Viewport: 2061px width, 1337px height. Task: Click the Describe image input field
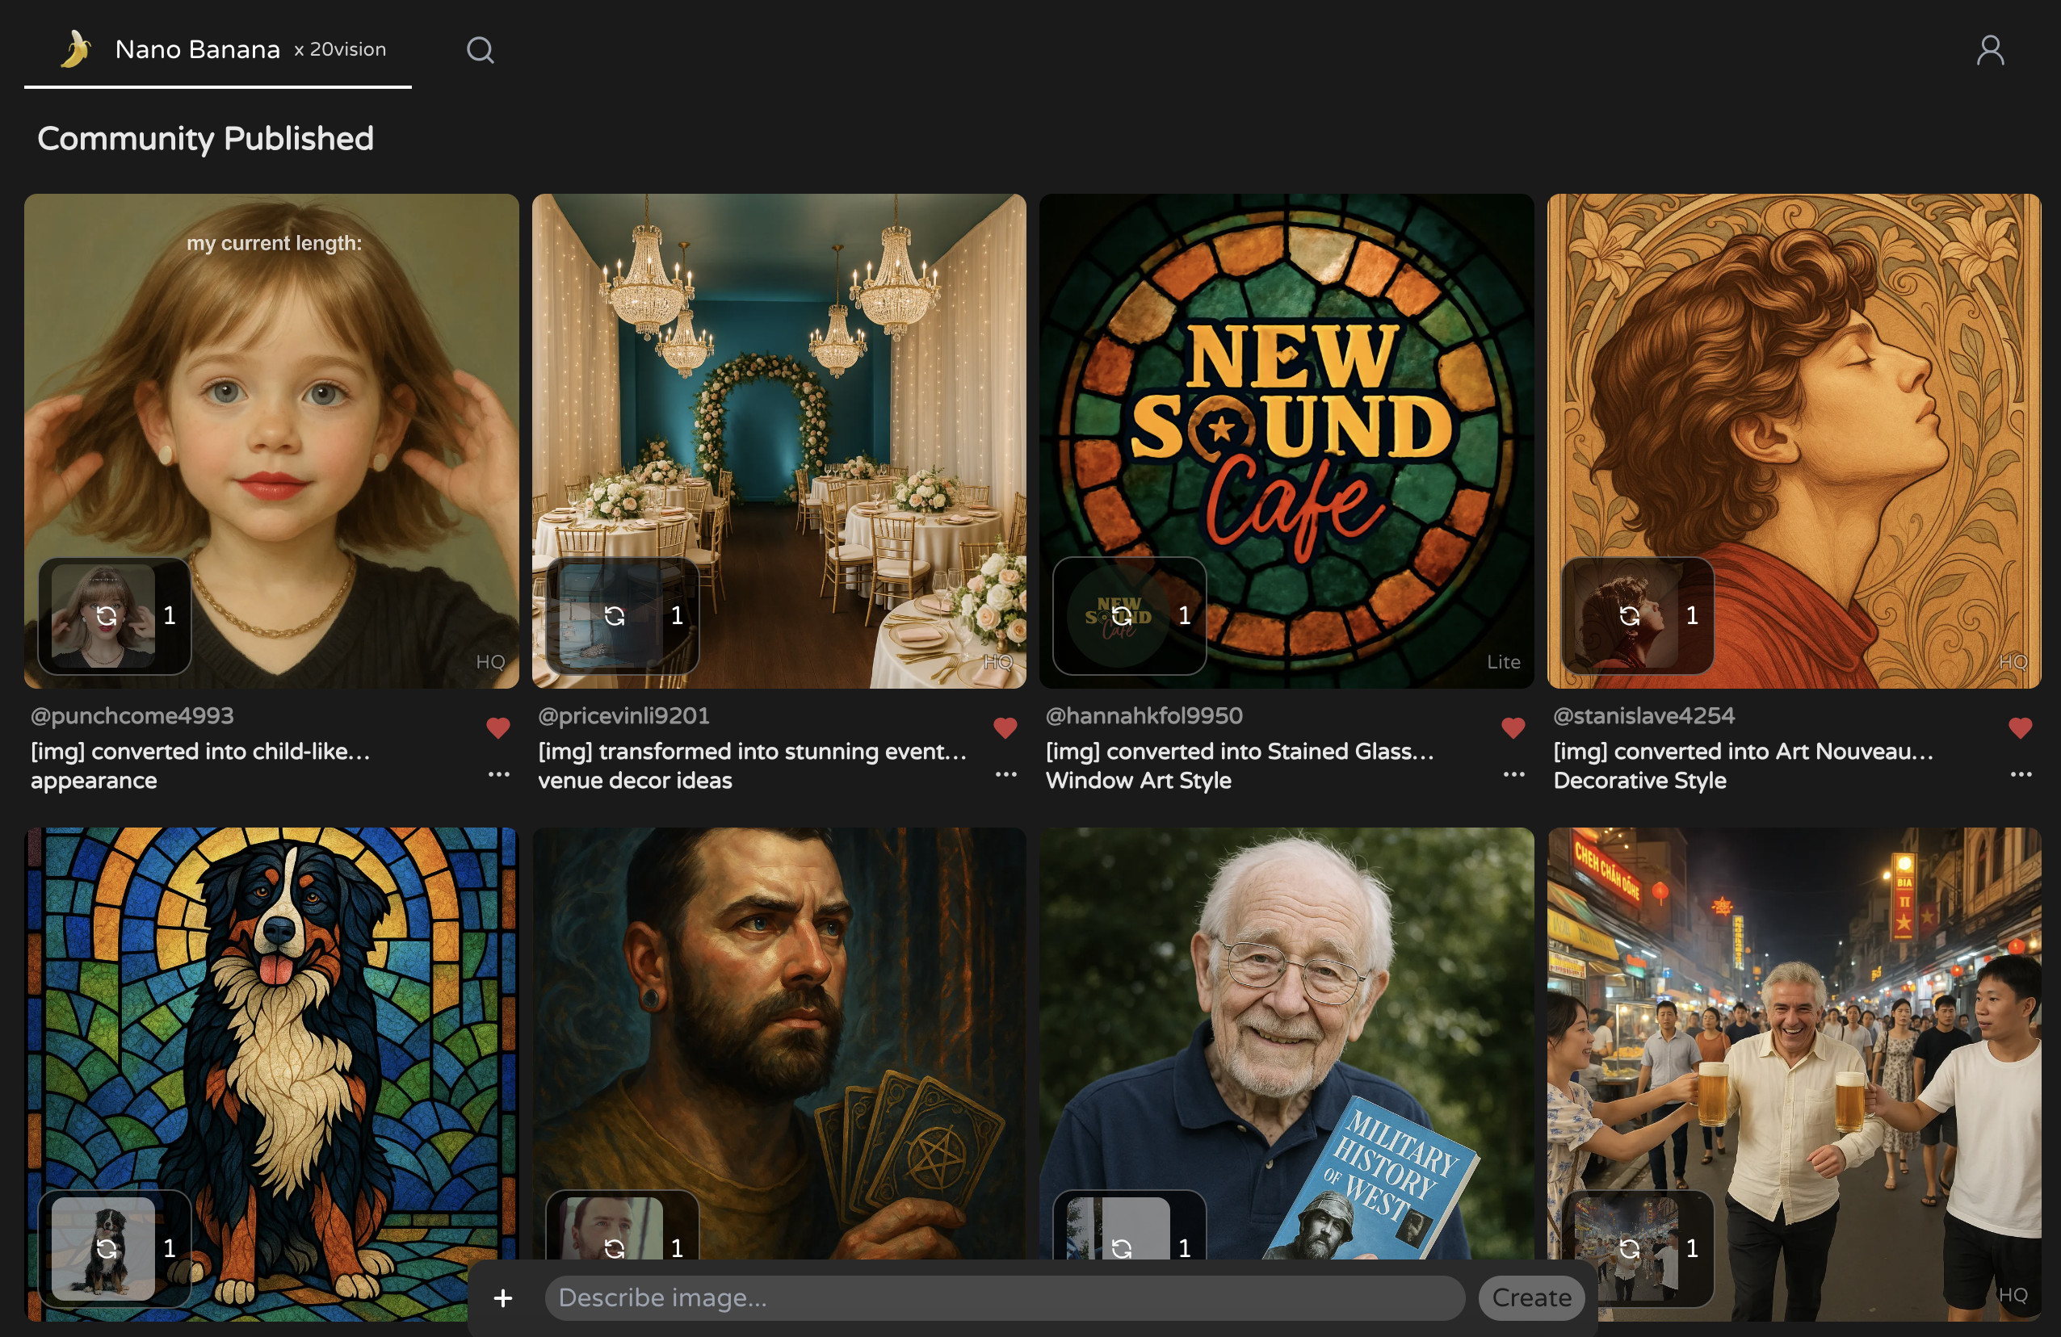(x=1004, y=1297)
